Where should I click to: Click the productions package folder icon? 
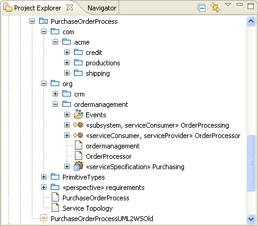point(78,62)
